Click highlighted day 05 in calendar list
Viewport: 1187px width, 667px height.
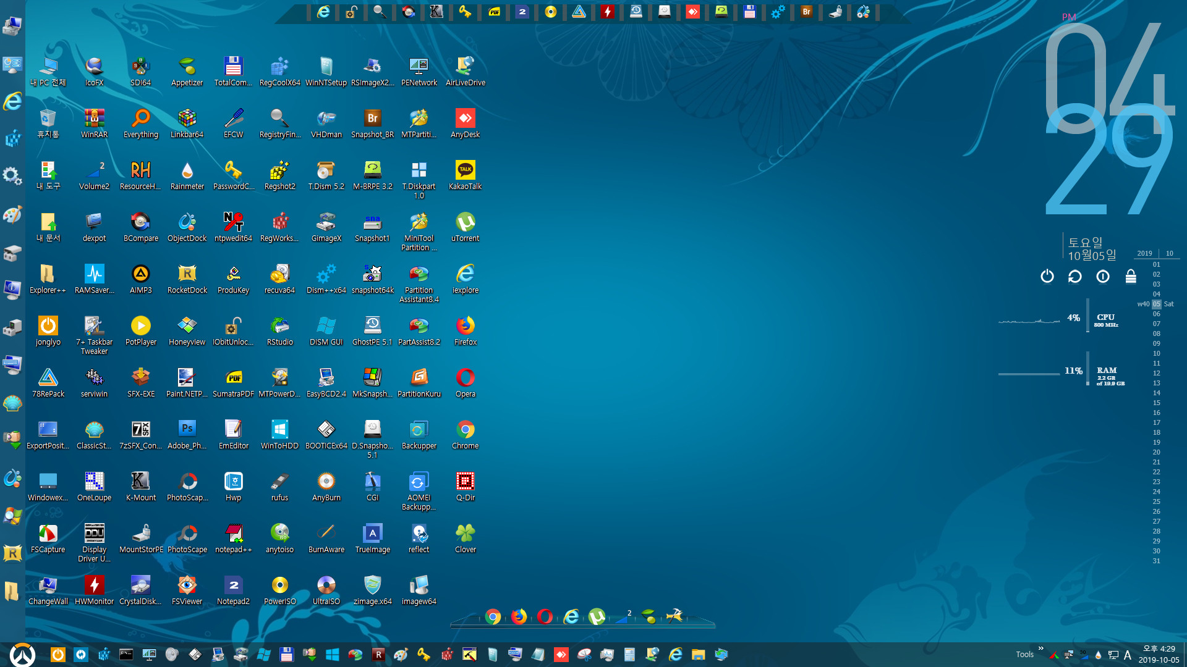coord(1156,304)
